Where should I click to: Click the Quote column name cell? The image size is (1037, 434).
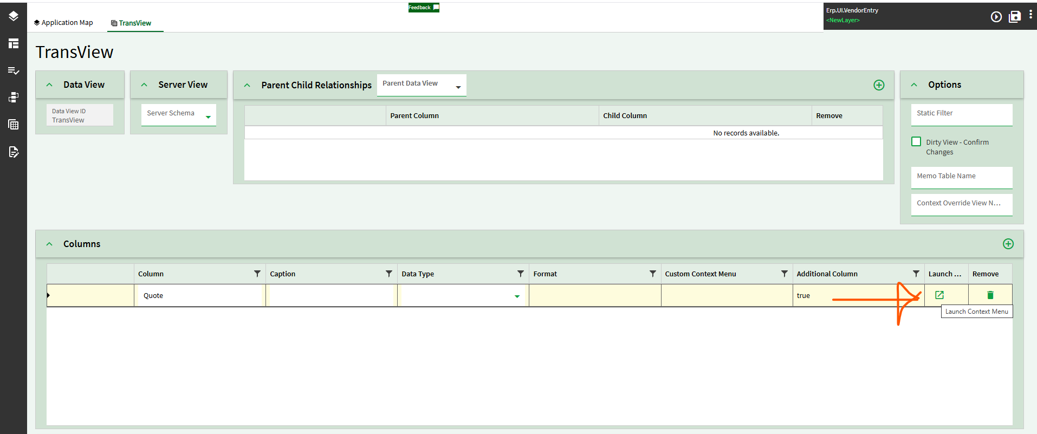[x=200, y=295]
